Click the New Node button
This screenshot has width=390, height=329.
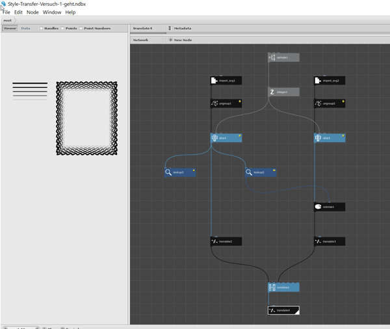click(x=181, y=40)
